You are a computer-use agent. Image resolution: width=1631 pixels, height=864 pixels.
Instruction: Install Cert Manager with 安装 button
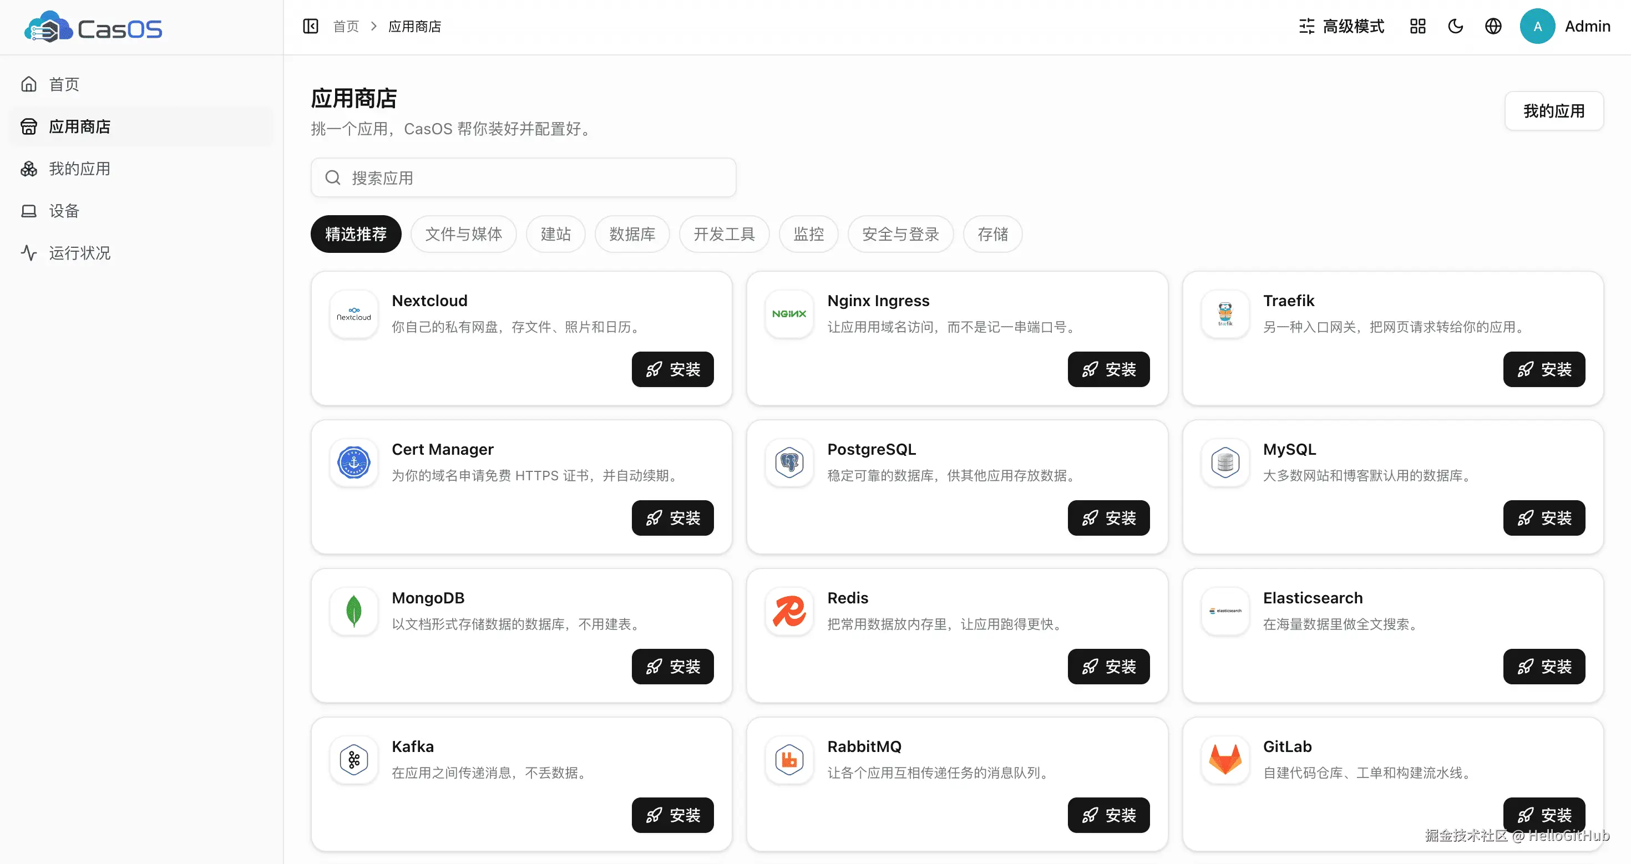click(672, 518)
